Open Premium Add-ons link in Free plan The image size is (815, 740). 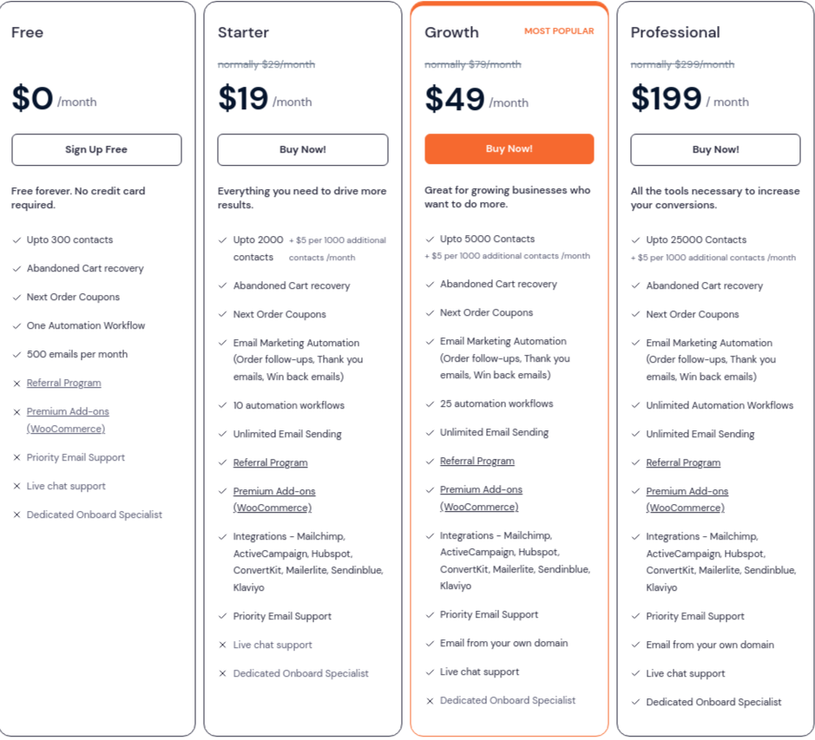[68, 420]
